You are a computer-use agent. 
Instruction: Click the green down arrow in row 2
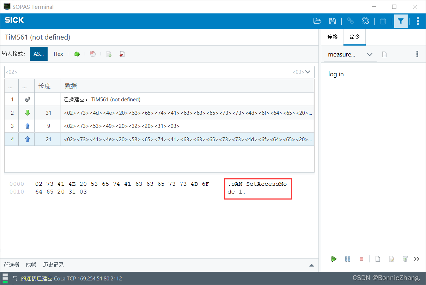28,113
